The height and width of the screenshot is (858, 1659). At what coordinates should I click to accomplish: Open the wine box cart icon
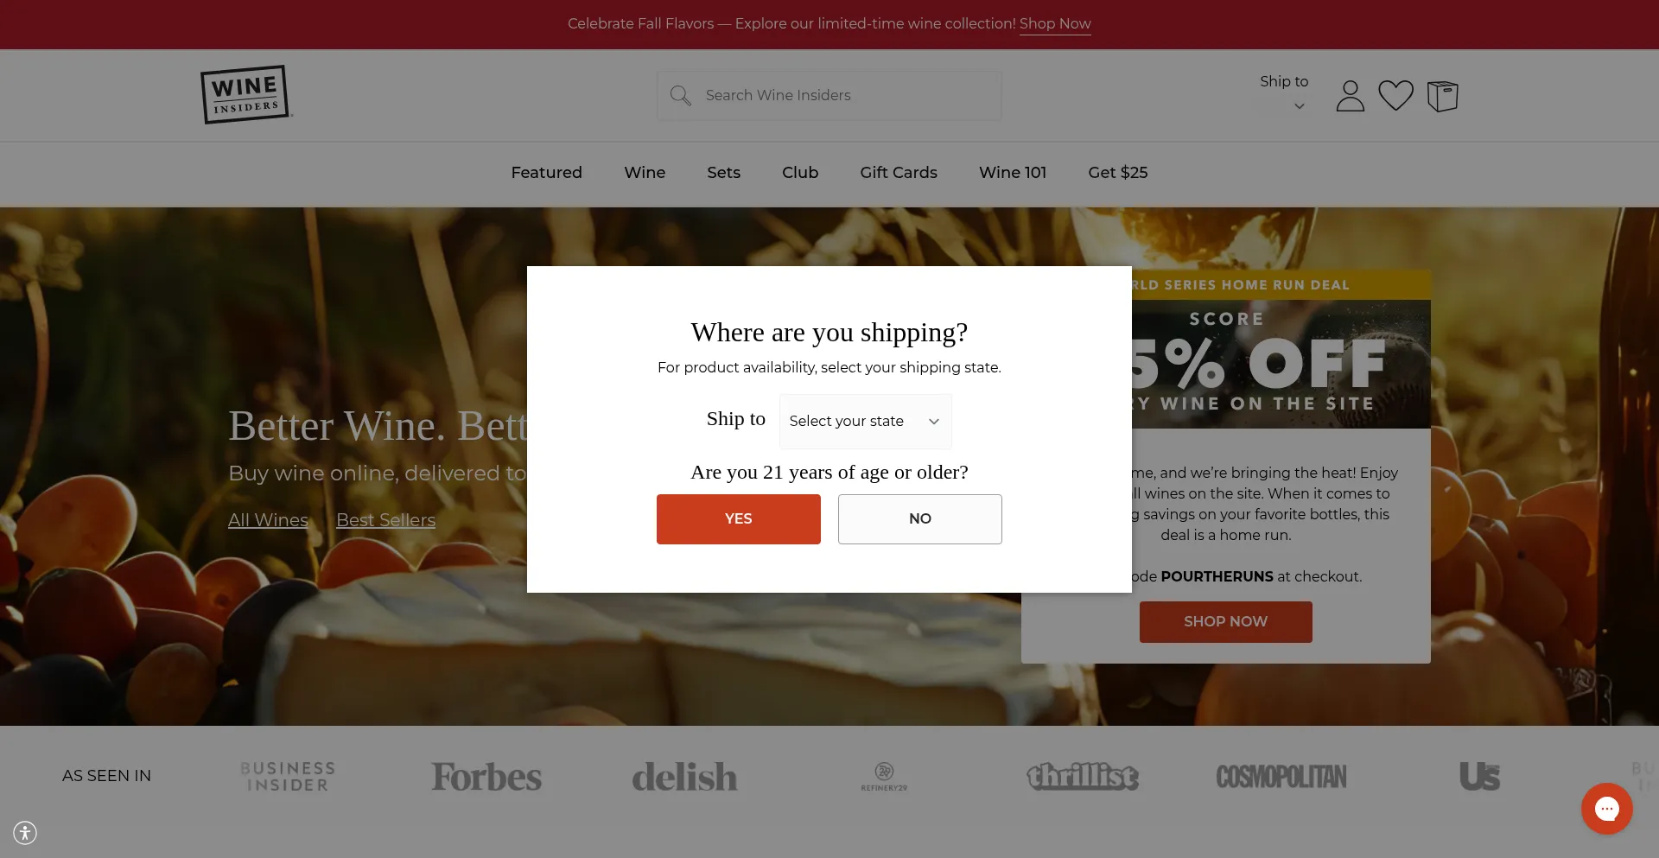point(1442,96)
